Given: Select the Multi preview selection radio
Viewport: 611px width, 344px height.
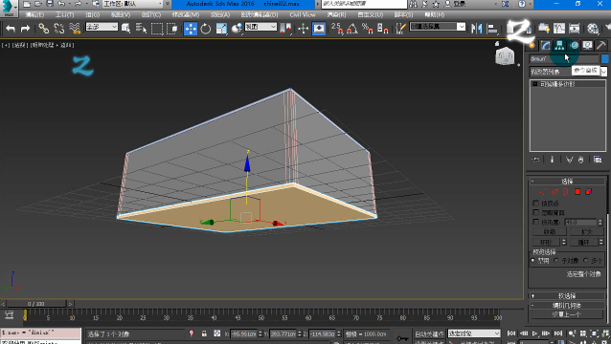Looking at the screenshot, I should pyautogui.click(x=586, y=261).
